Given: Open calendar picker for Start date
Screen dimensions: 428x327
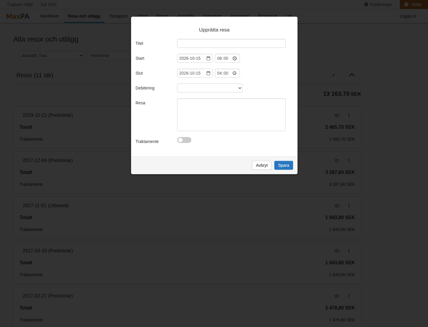Looking at the screenshot, I should [x=208, y=58].
